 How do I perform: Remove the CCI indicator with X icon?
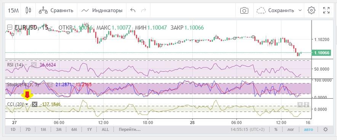click(x=35, y=104)
